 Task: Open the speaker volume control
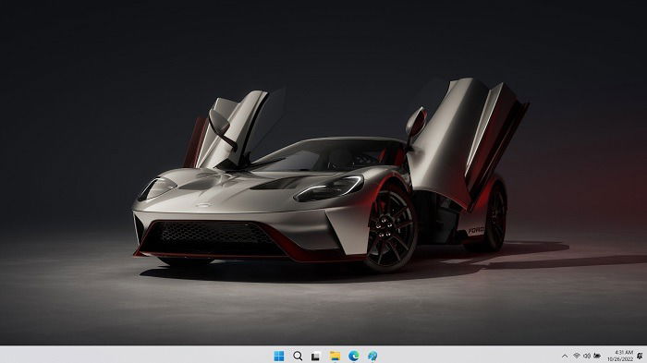pyautogui.click(x=587, y=356)
